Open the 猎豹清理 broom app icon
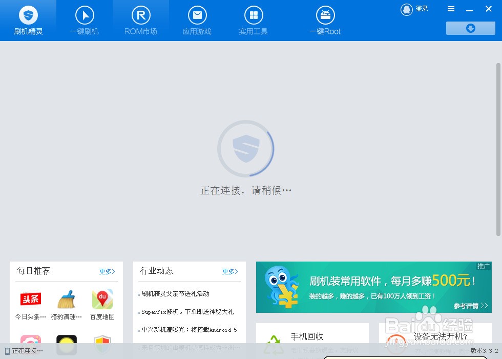Screen dimensions: 502x359 [x=66, y=299]
